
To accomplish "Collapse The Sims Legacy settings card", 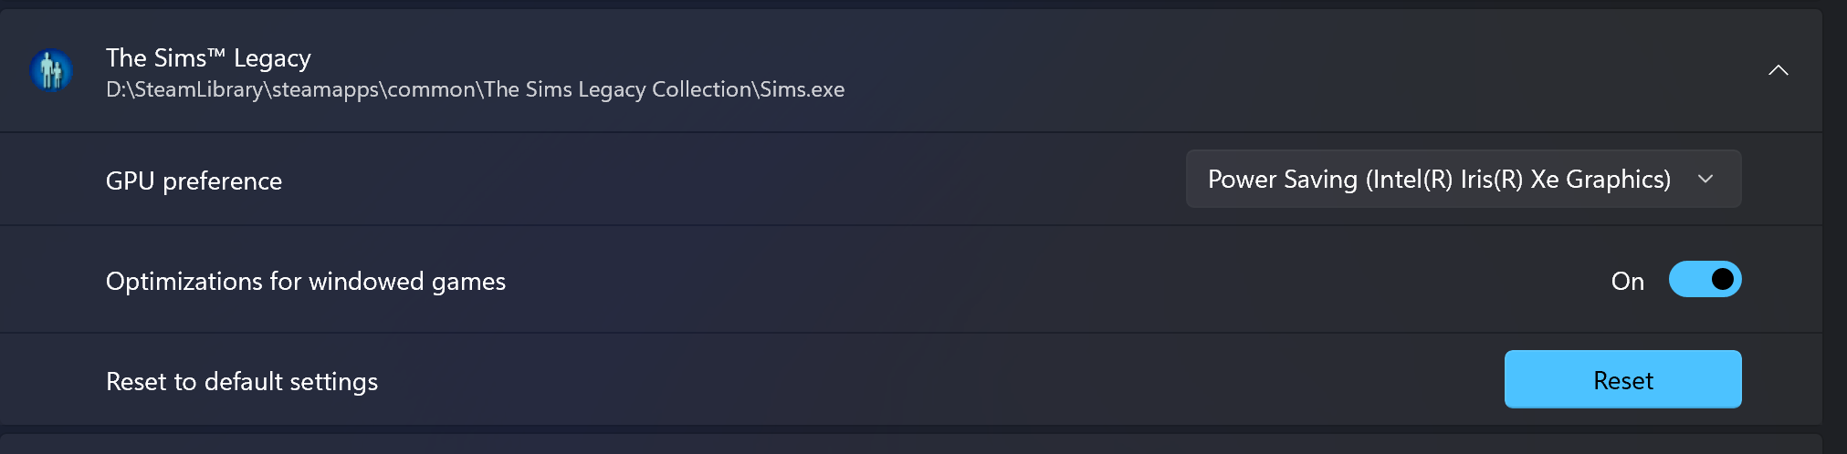I will 1778,70.
